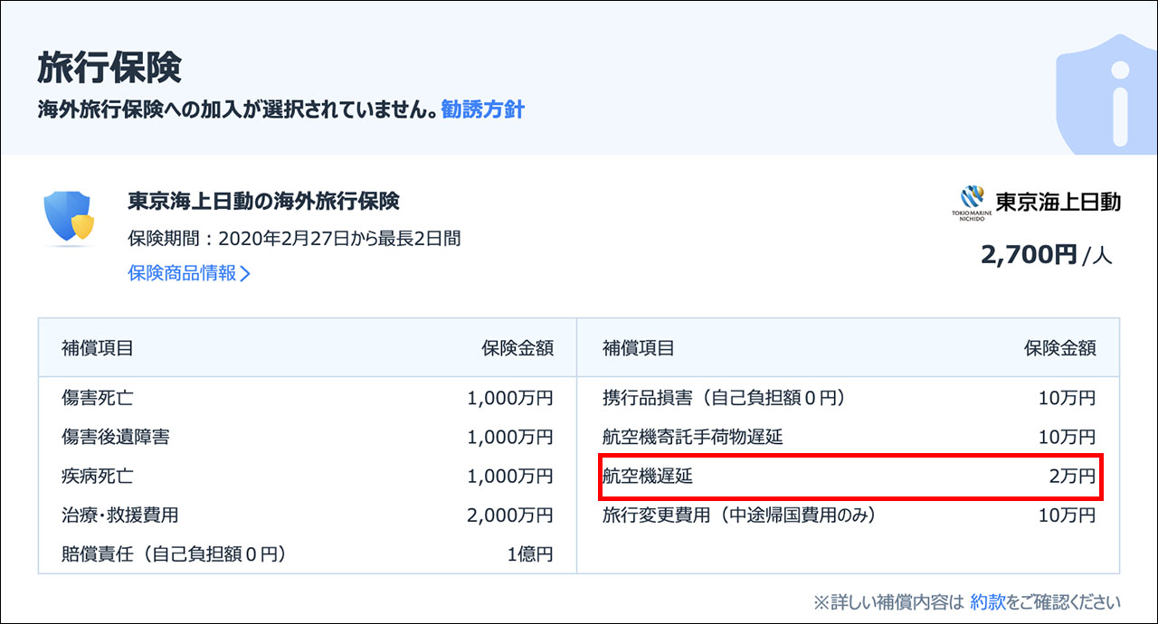This screenshot has width=1158, height=624.
Task: Click the left 補償項目 column header
Action: pos(98,348)
